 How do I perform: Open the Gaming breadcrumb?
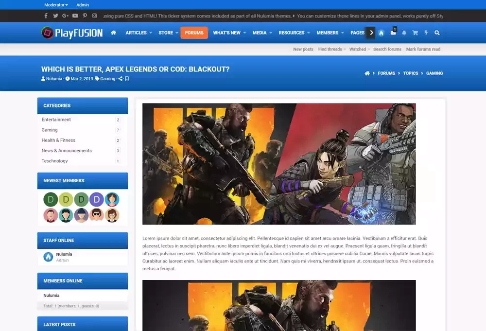(434, 73)
